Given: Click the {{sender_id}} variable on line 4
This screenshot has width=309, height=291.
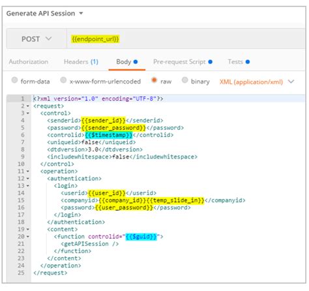Looking at the screenshot, I should pyautogui.click(x=103, y=121).
